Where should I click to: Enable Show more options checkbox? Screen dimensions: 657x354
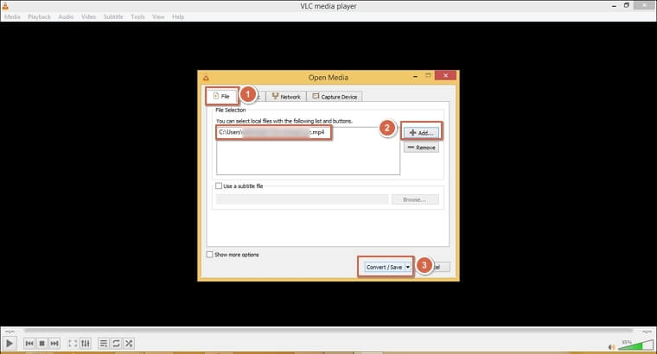tap(209, 255)
